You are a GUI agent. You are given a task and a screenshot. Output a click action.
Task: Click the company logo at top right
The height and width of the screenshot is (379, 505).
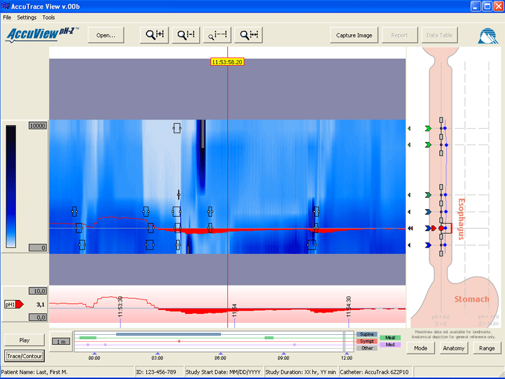tap(487, 36)
